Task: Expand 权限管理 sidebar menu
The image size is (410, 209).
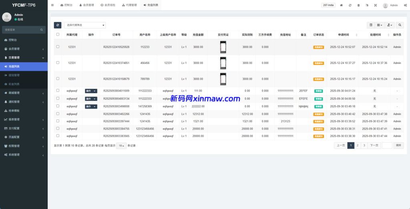Action: 24,146
